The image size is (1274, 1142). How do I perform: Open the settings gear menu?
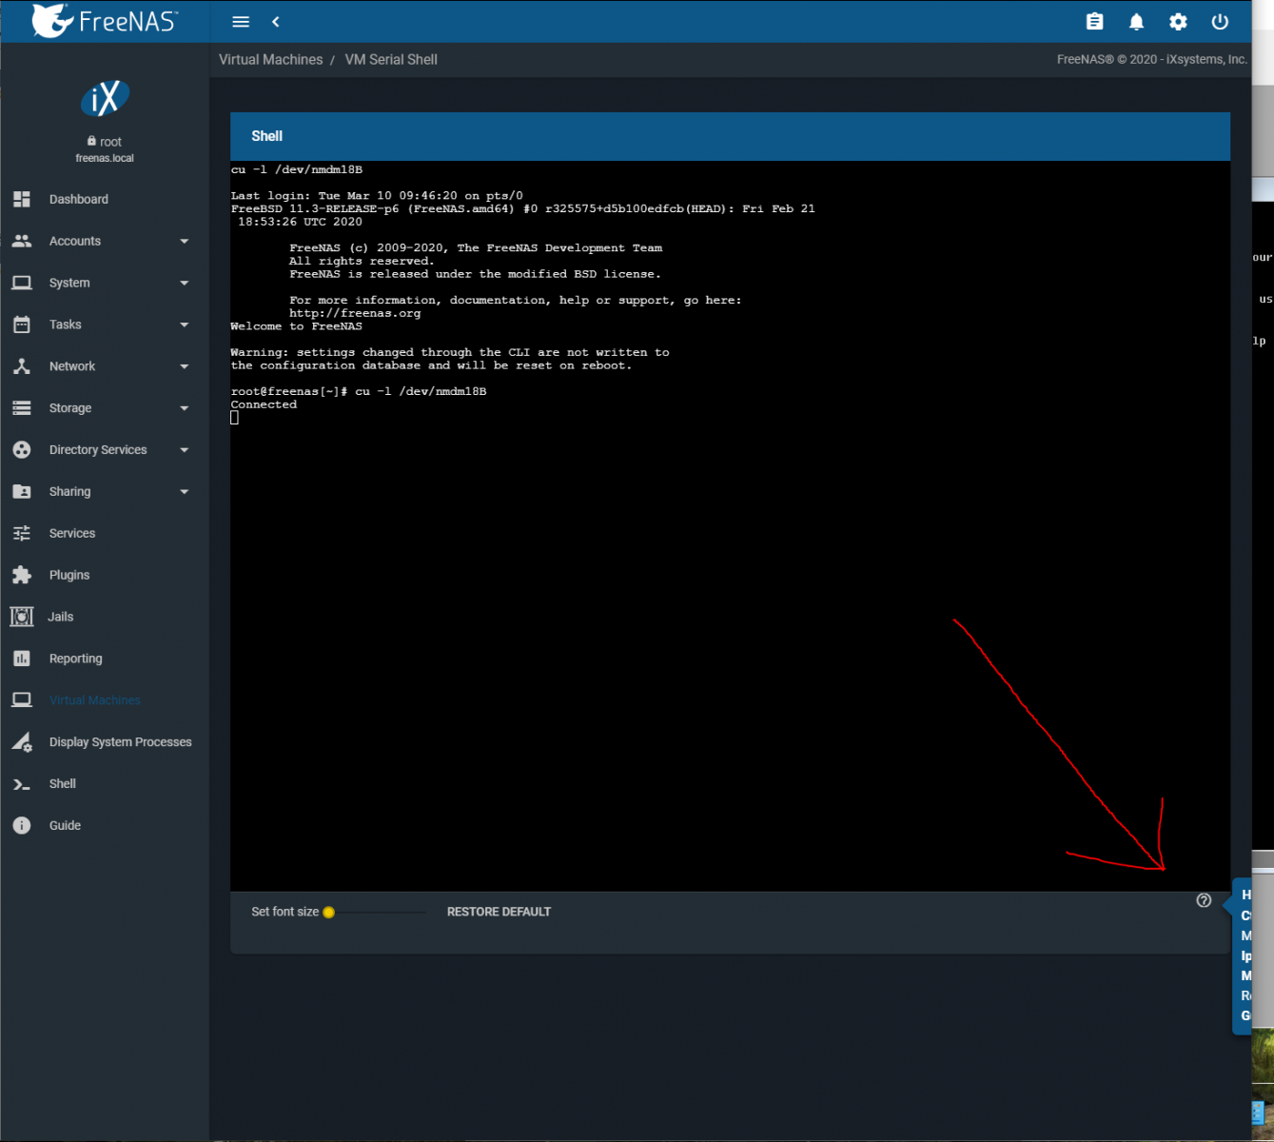(x=1178, y=22)
